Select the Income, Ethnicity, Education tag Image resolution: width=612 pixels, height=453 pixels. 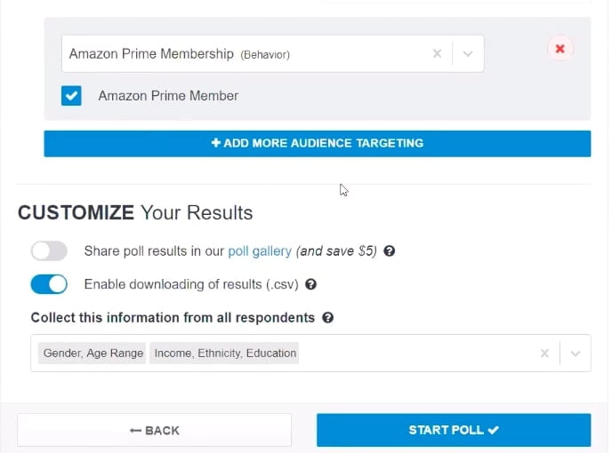(225, 354)
